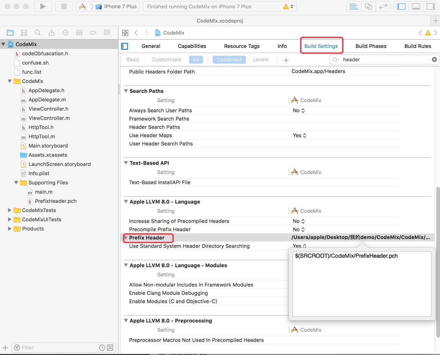Expand the Prefix Header setting row
This screenshot has height=355, width=440.
coord(126,238)
